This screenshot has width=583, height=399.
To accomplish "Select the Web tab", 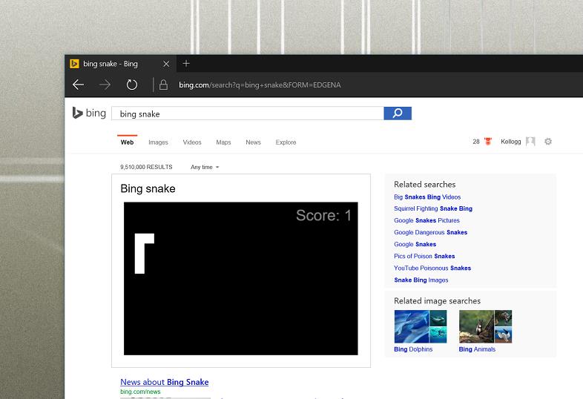I will point(127,142).
